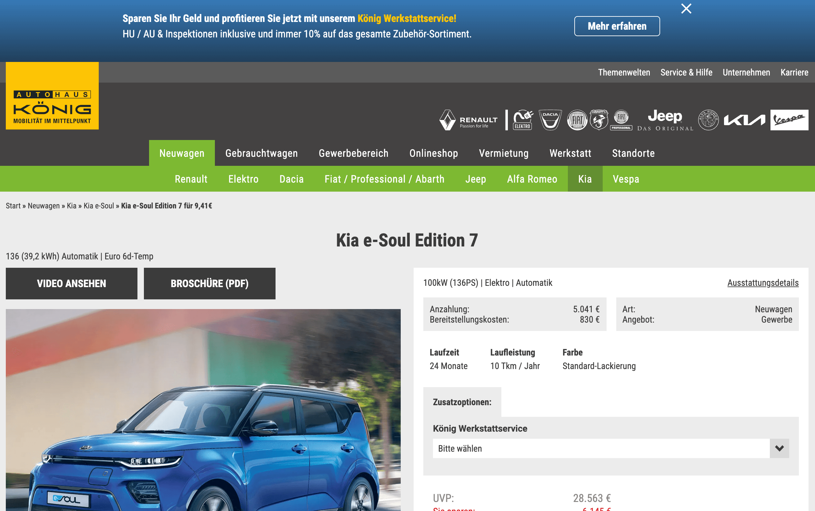Image resolution: width=815 pixels, height=511 pixels.
Task: Go to Vespa in green submenu
Action: point(626,179)
